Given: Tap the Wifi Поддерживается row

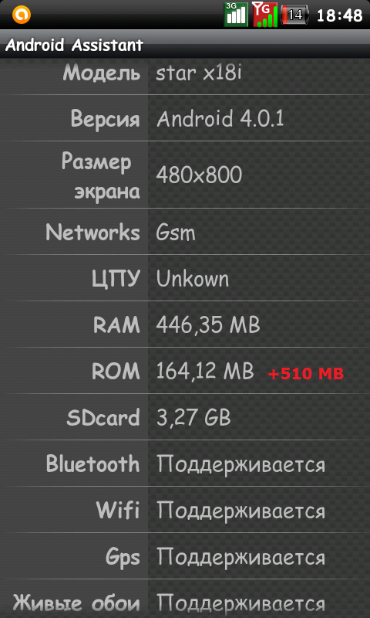Looking at the screenshot, I should 185,510.
